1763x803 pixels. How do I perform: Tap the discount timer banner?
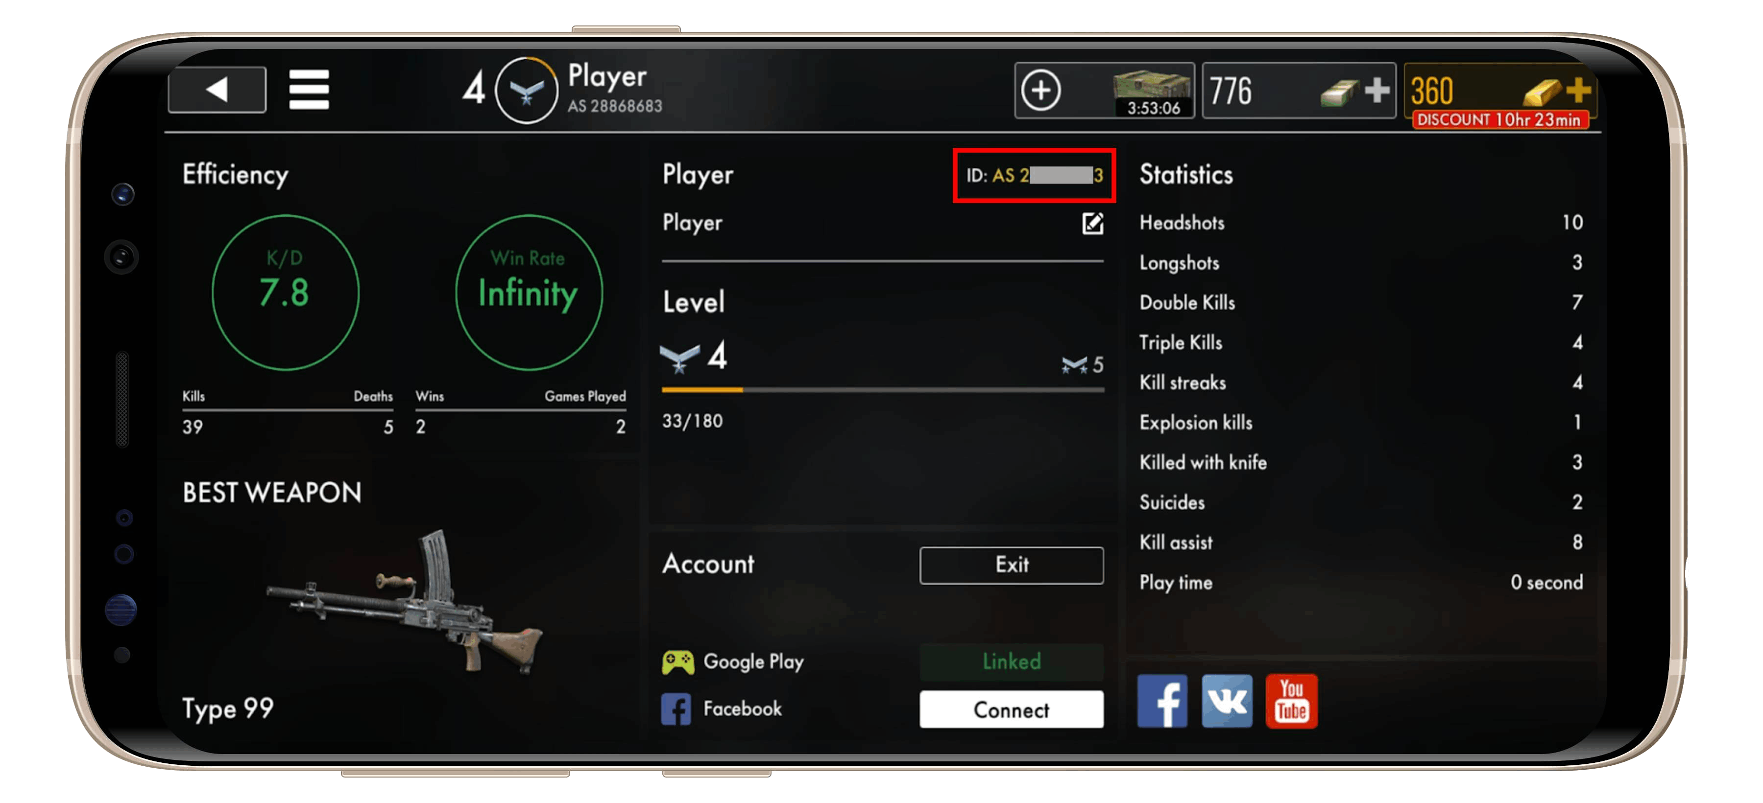coord(1499,119)
